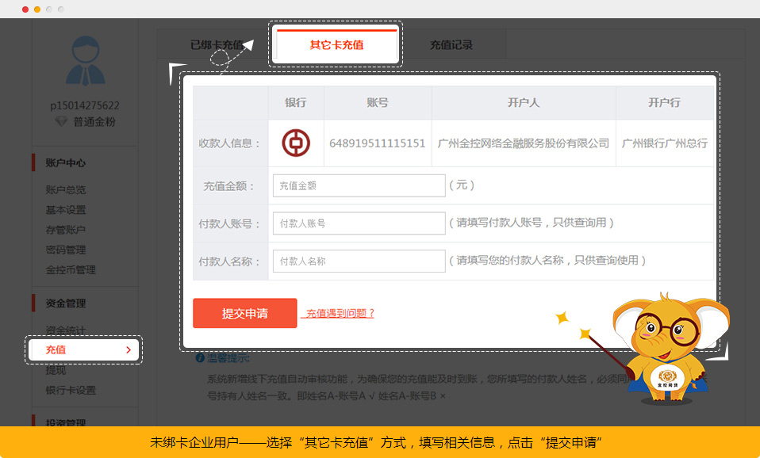Image resolution: width=760 pixels, height=458 pixels.
Task: Select the 付款人名称 input field
Action: pos(359,261)
